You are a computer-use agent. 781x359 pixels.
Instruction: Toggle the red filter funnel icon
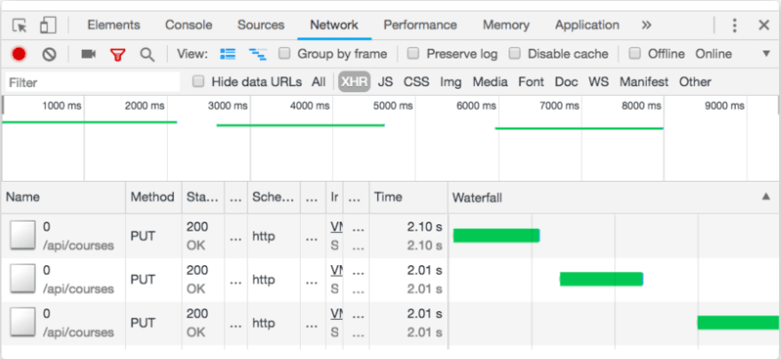(x=117, y=54)
